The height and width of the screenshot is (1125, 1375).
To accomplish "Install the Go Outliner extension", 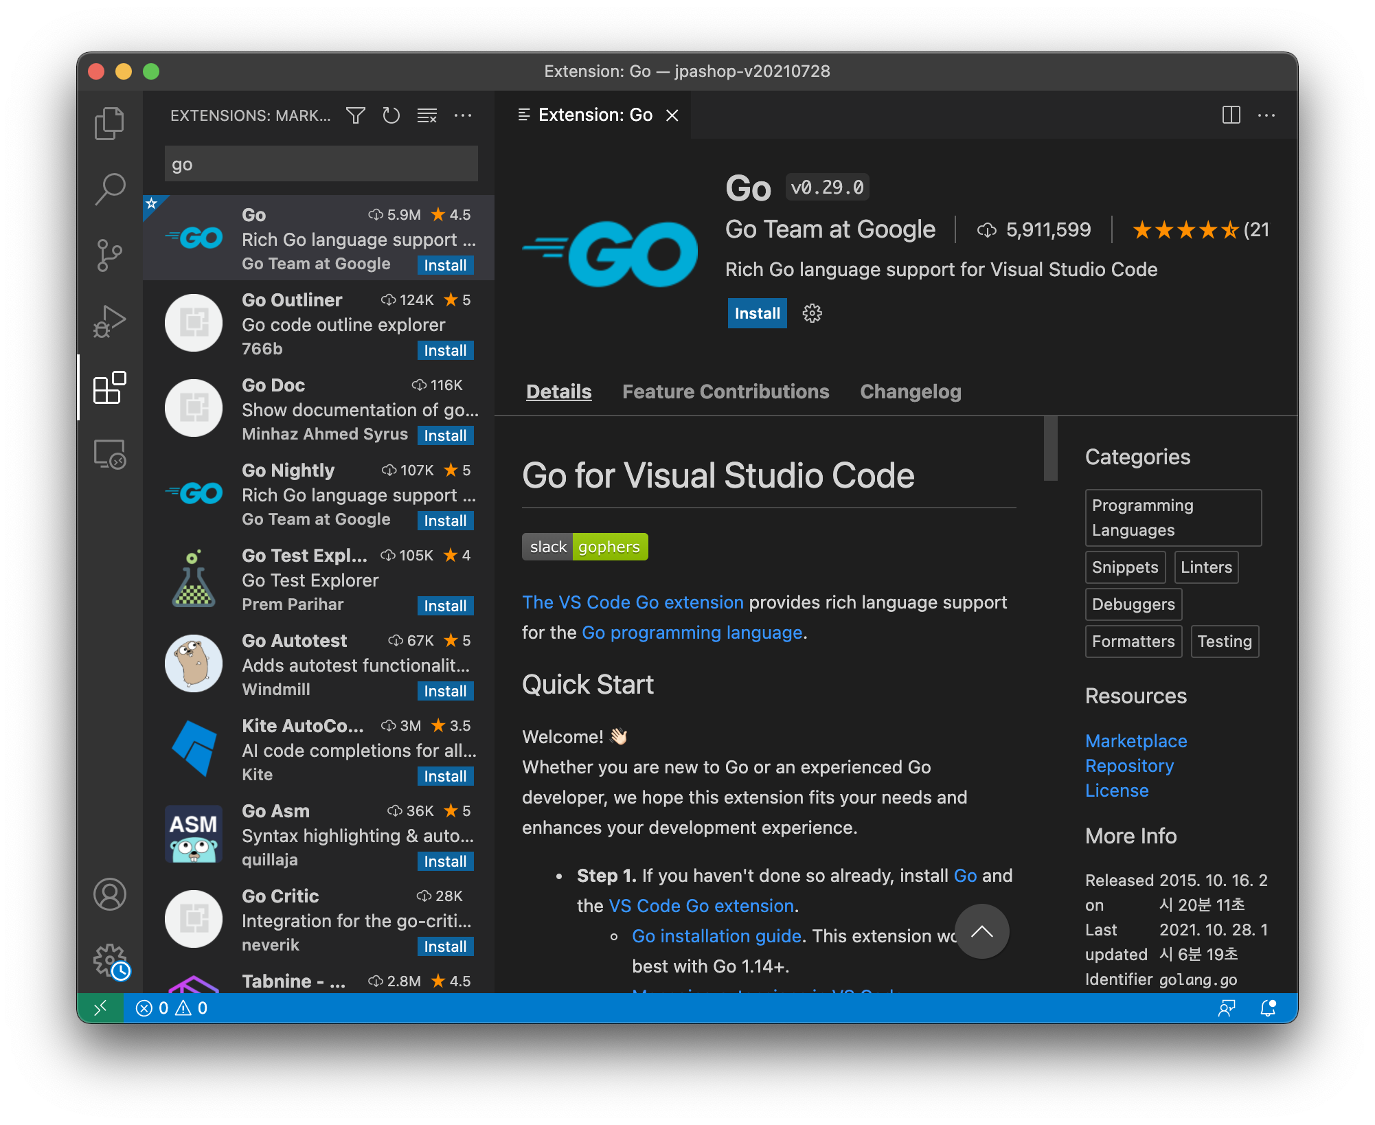I will click(x=445, y=350).
